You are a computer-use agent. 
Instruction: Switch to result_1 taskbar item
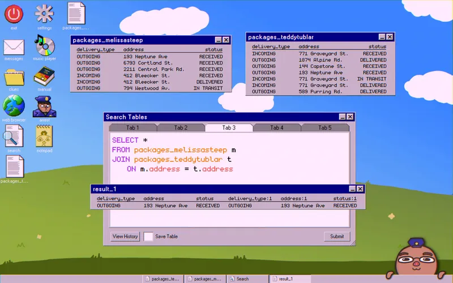pos(290,279)
